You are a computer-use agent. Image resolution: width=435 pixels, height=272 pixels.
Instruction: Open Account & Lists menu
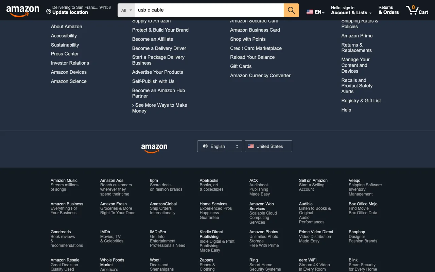(x=351, y=10)
